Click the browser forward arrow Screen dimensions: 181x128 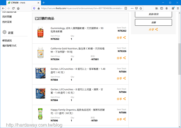[8, 8]
